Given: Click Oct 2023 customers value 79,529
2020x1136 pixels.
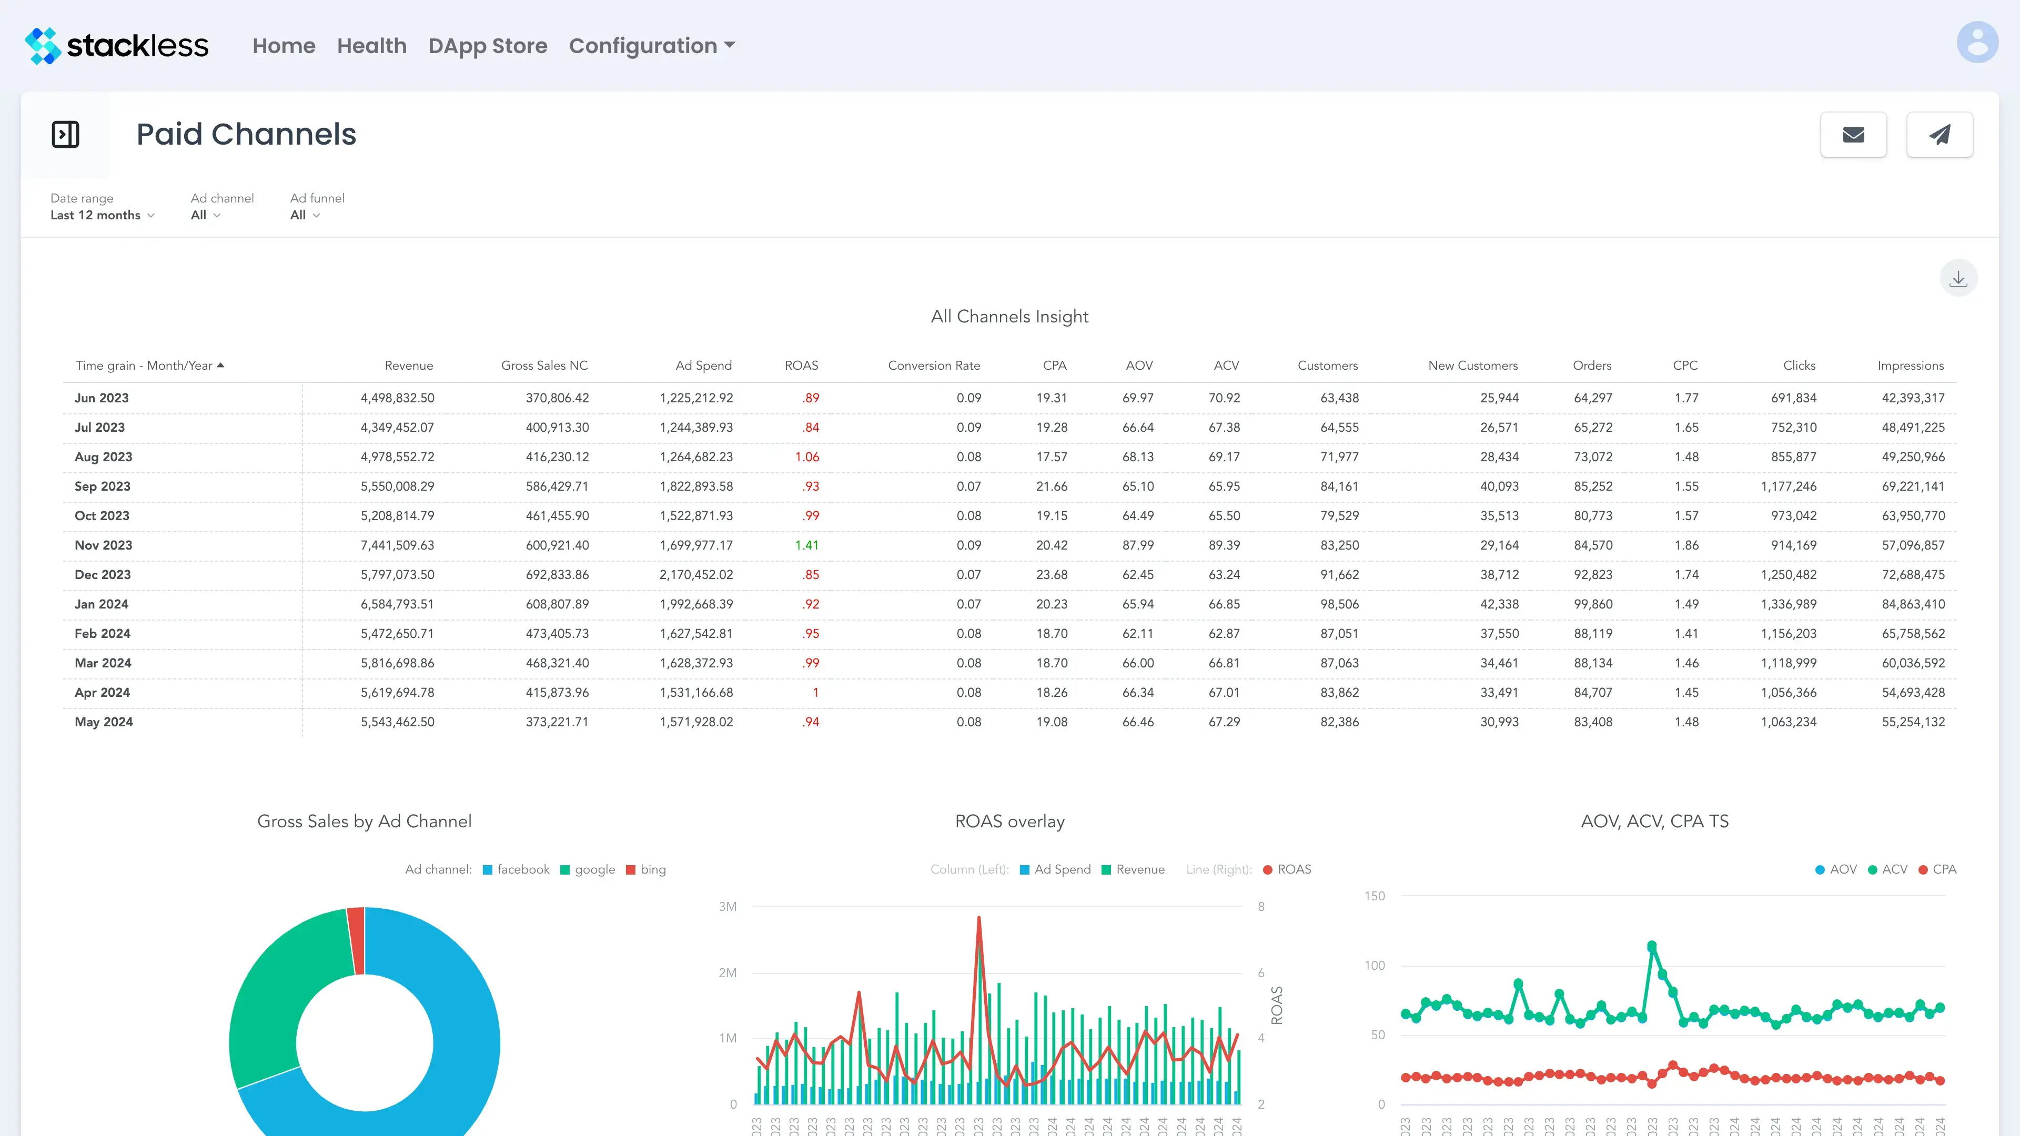Looking at the screenshot, I should (1339, 516).
